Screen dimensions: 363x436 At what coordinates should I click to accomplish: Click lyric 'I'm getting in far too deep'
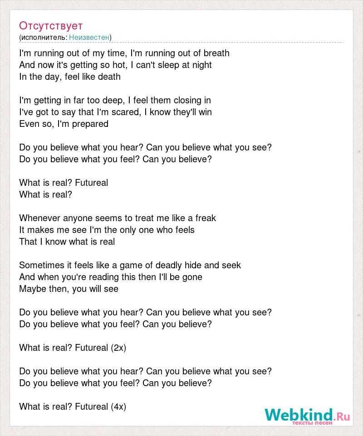115,100
